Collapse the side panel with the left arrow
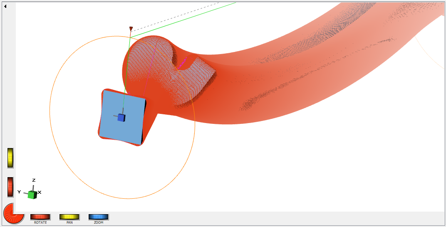The height and width of the screenshot is (227, 446). click(x=5, y=6)
